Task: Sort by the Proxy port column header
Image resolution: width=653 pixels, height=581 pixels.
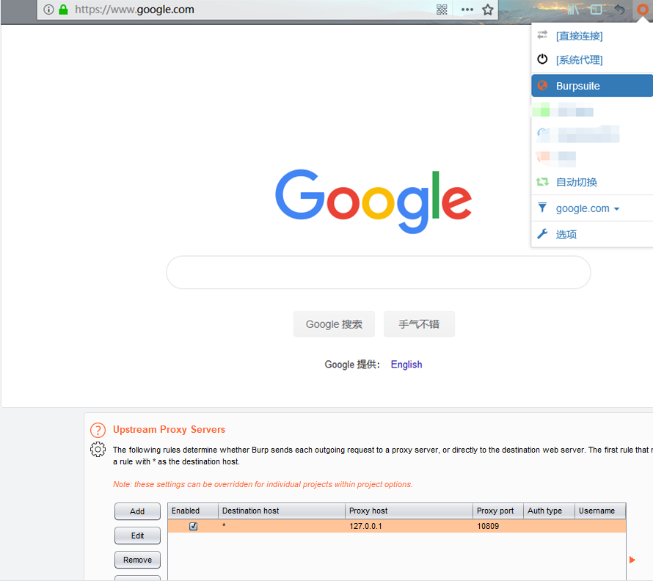Action: click(x=498, y=511)
